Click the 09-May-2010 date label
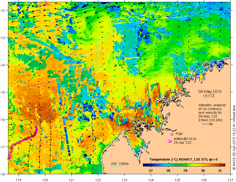The image size is (236, 182). coord(210,92)
